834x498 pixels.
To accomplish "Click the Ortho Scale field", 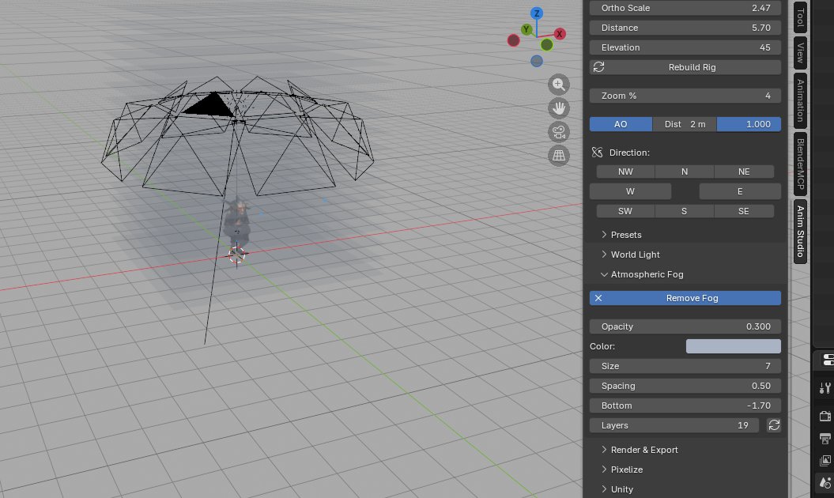I will pos(685,8).
